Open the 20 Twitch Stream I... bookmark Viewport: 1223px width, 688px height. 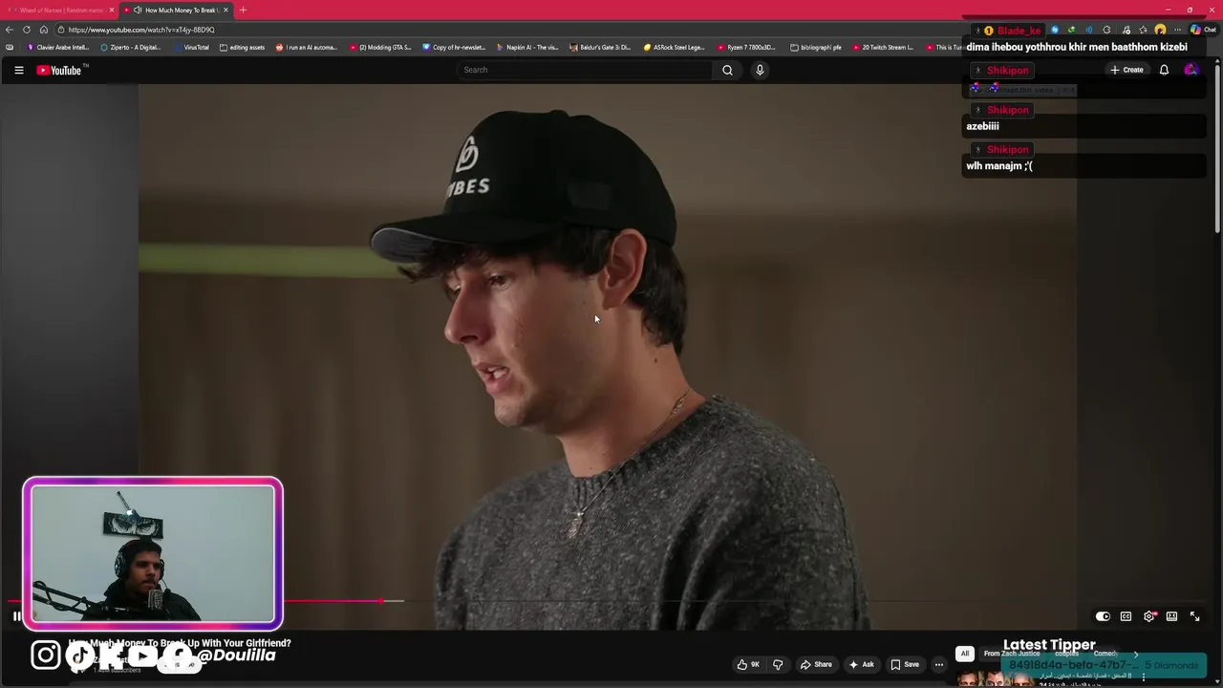point(883,47)
